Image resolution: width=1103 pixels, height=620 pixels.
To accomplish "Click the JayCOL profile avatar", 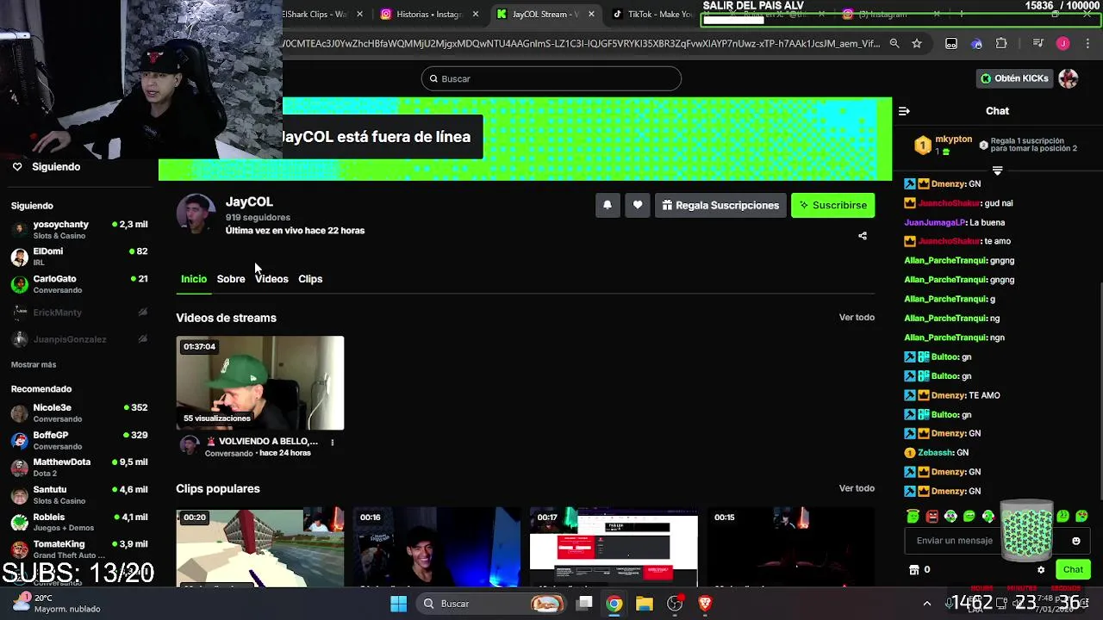I will pyautogui.click(x=196, y=214).
